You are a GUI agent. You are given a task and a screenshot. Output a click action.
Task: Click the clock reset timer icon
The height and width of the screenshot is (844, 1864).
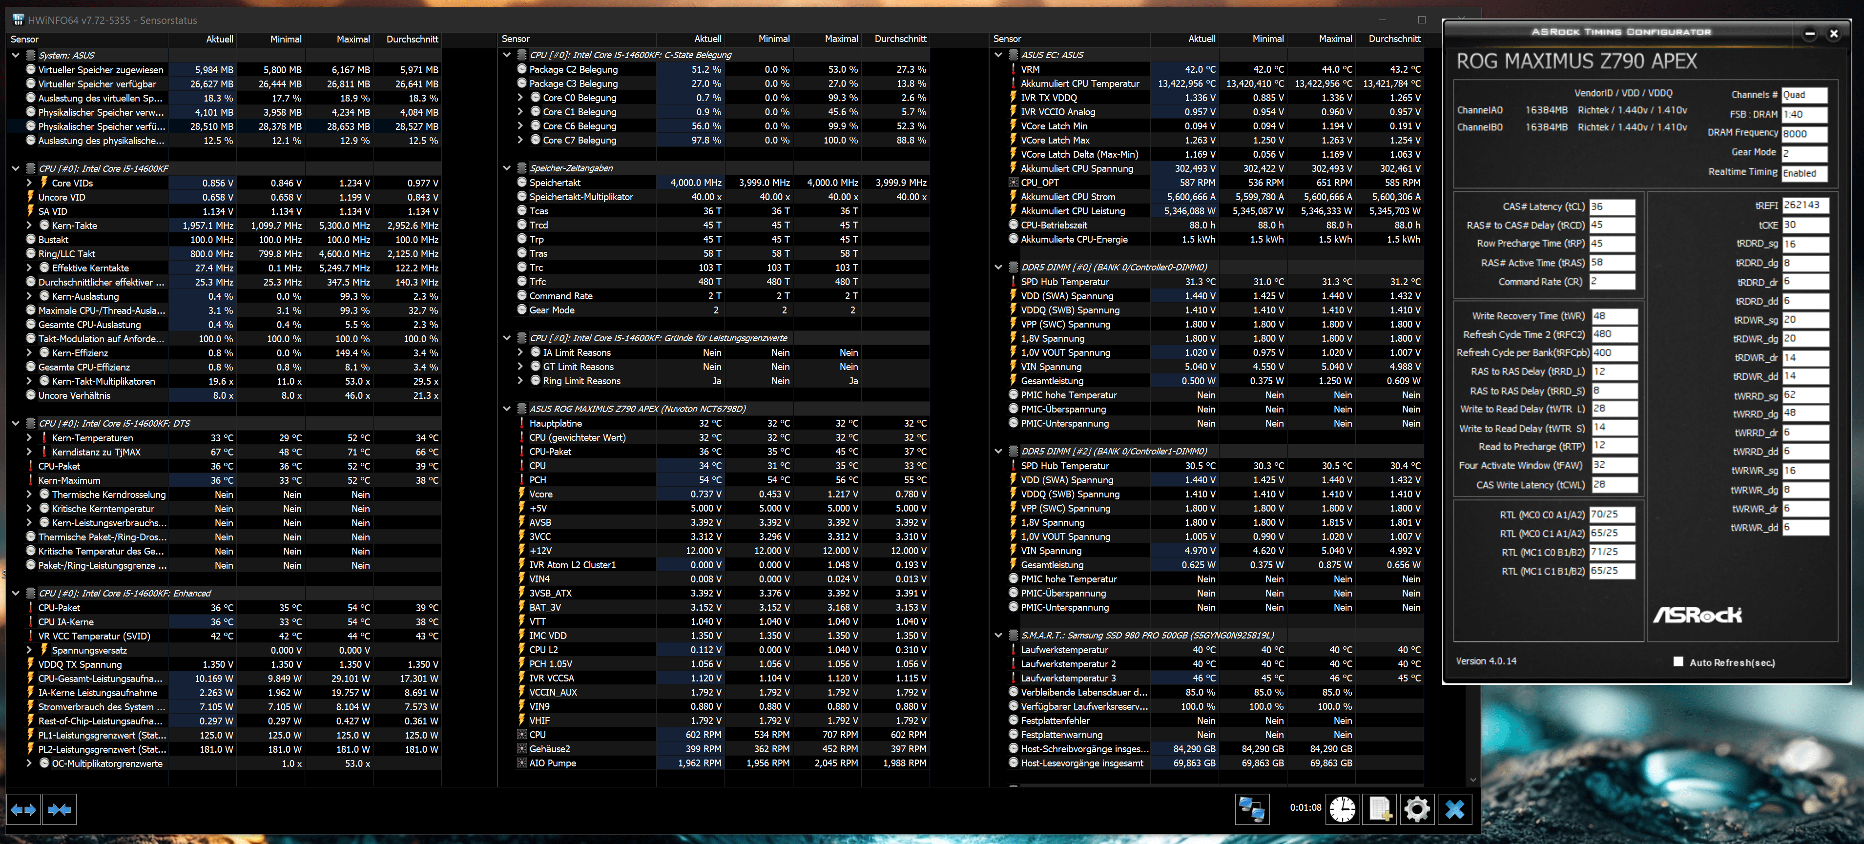coord(1342,808)
